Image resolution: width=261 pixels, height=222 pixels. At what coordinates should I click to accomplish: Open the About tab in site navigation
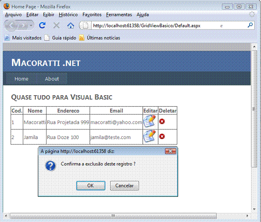click(x=52, y=79)
